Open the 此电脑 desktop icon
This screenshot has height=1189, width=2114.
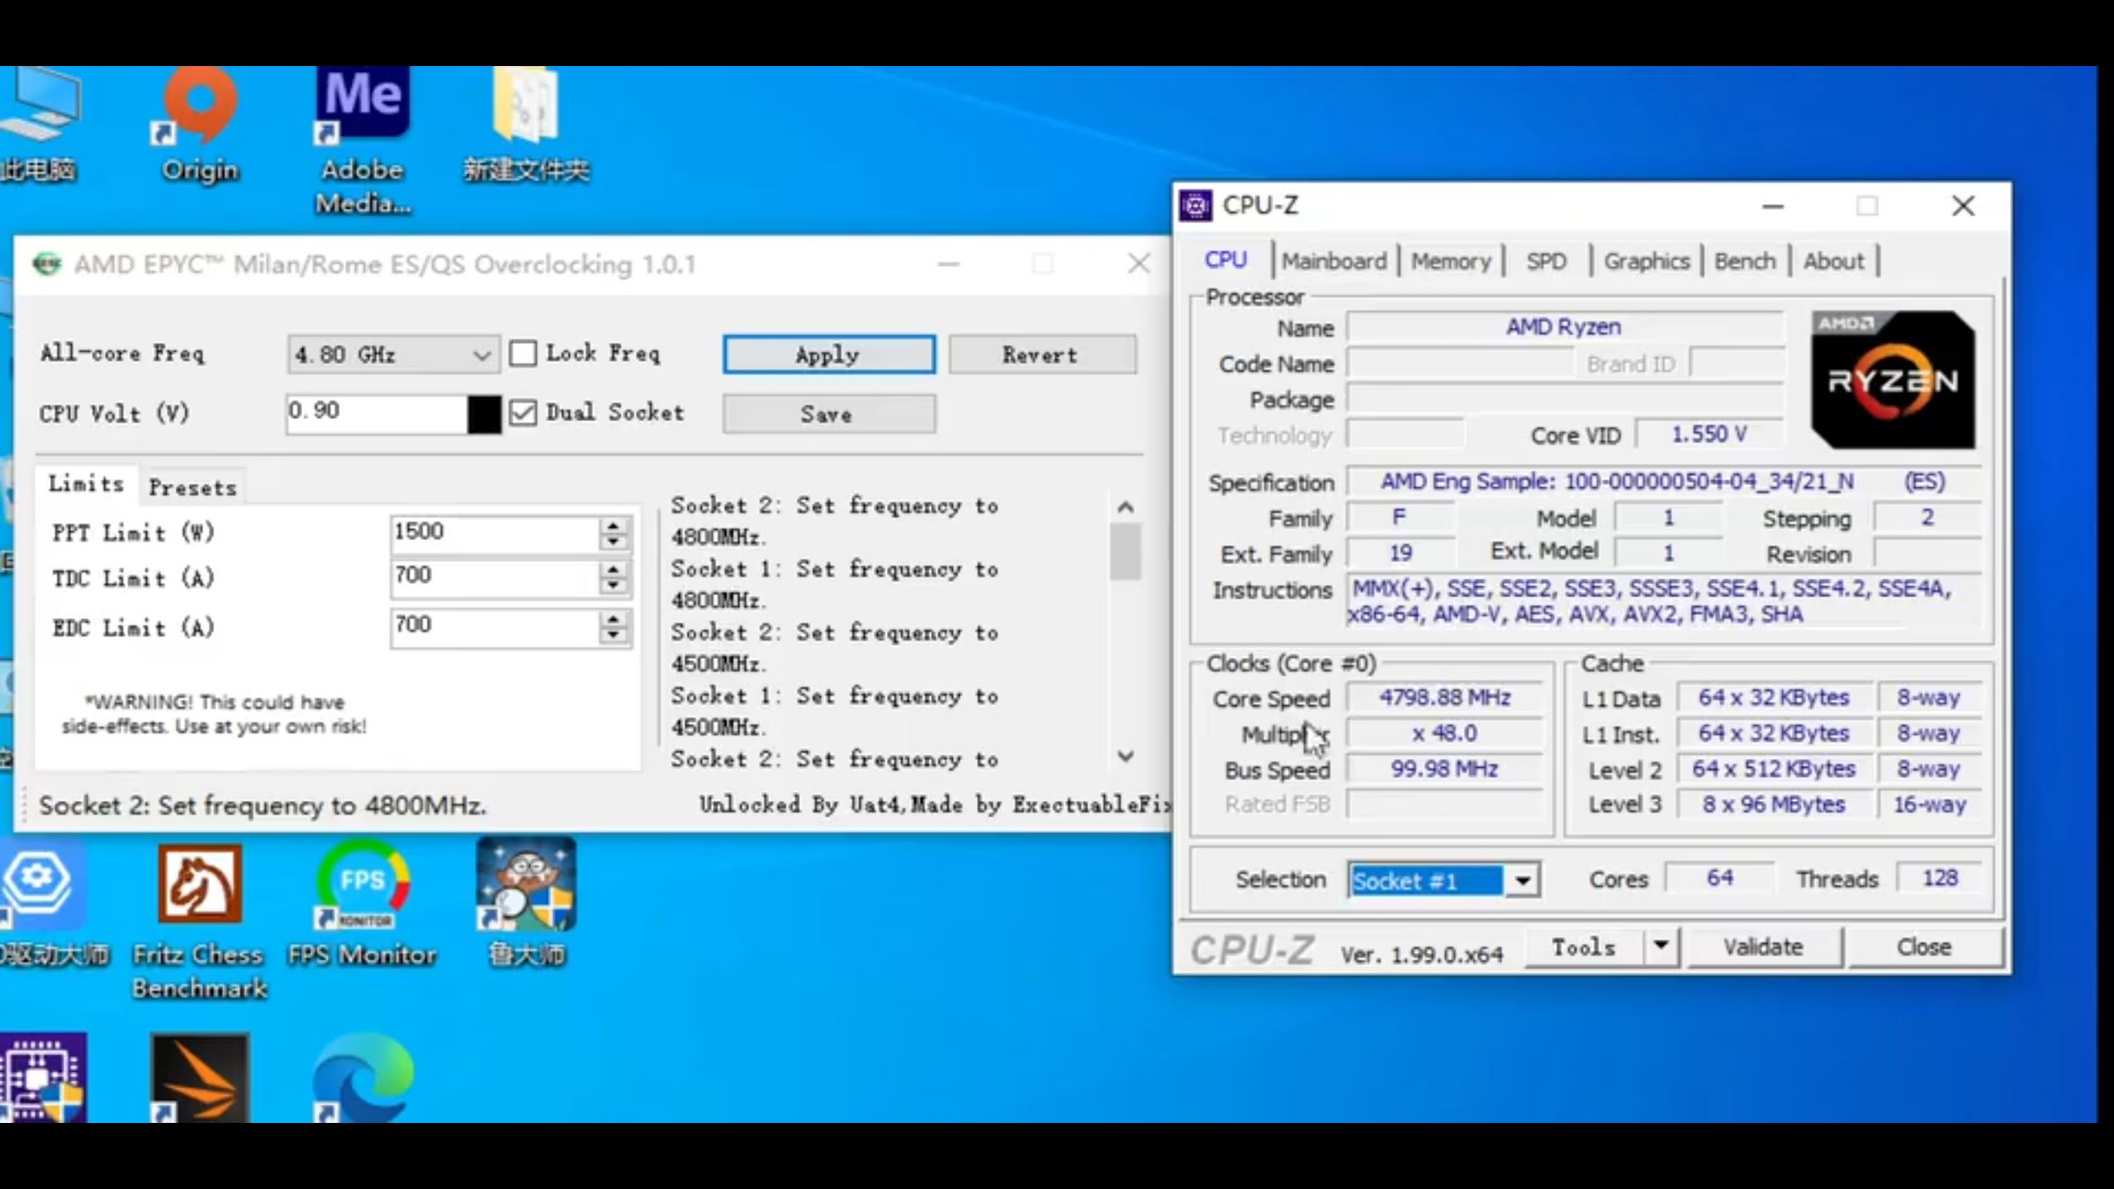pos(38,124)
